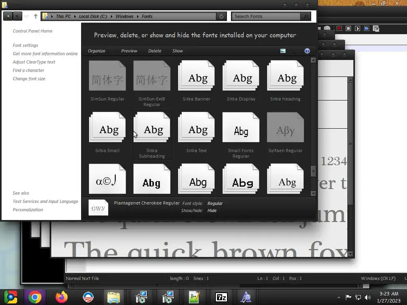Click Windows (CR LF) in Notepad++ status bar
This screenshot has width=407, height=305.
coord(378,278)
